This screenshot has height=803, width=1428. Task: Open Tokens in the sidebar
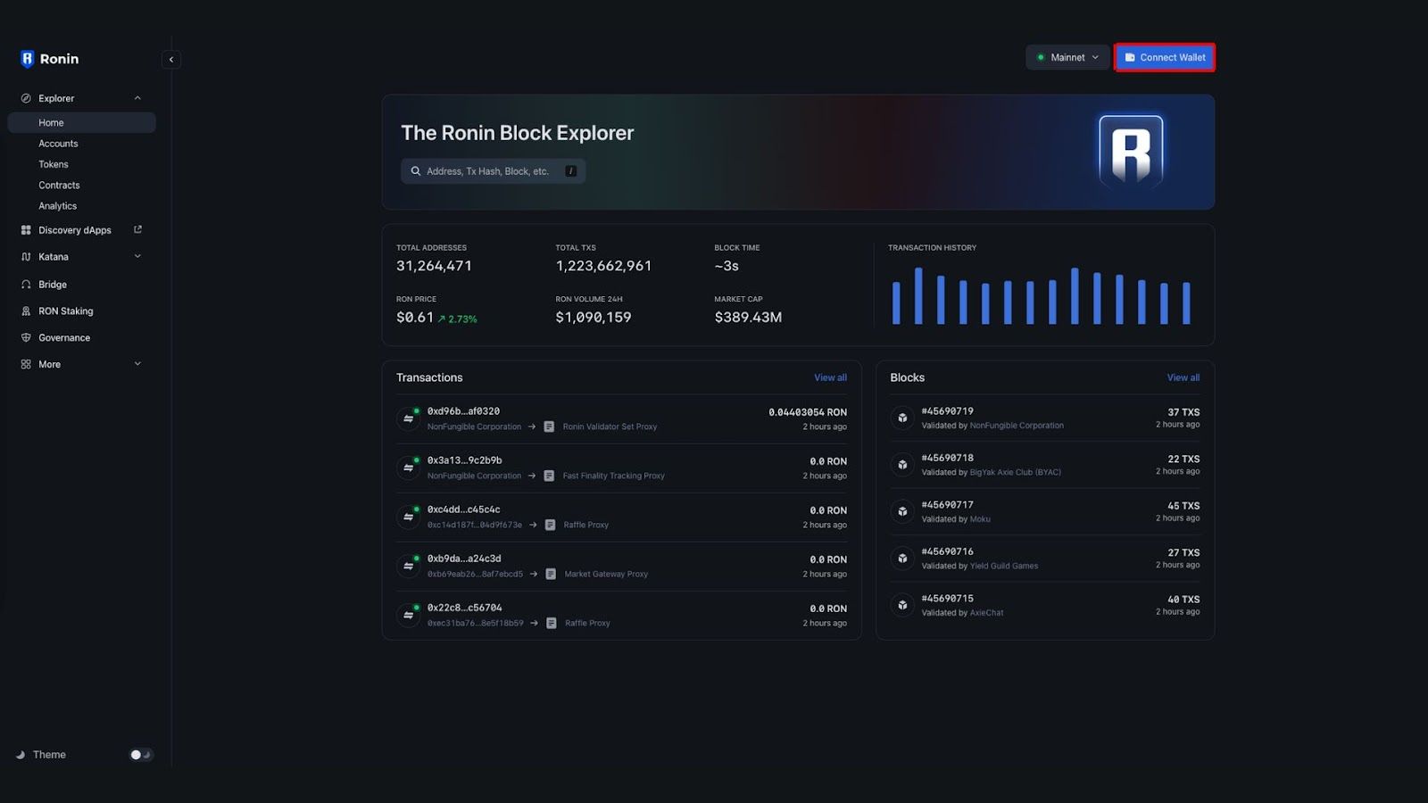click(54, 164)
